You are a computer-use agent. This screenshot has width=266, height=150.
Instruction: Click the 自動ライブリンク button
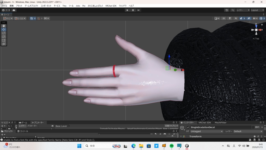(171, 126)
